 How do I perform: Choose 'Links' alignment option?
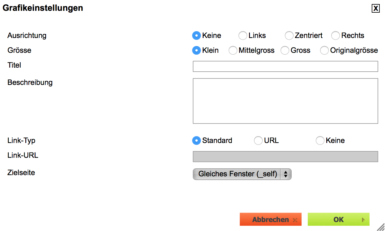point(243,36)
